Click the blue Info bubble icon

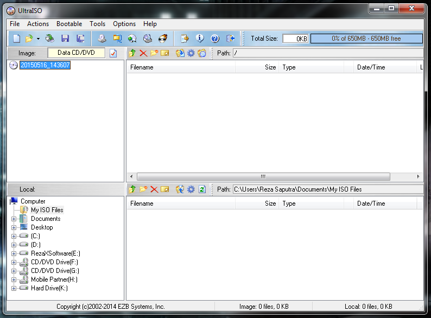point(200,39)
